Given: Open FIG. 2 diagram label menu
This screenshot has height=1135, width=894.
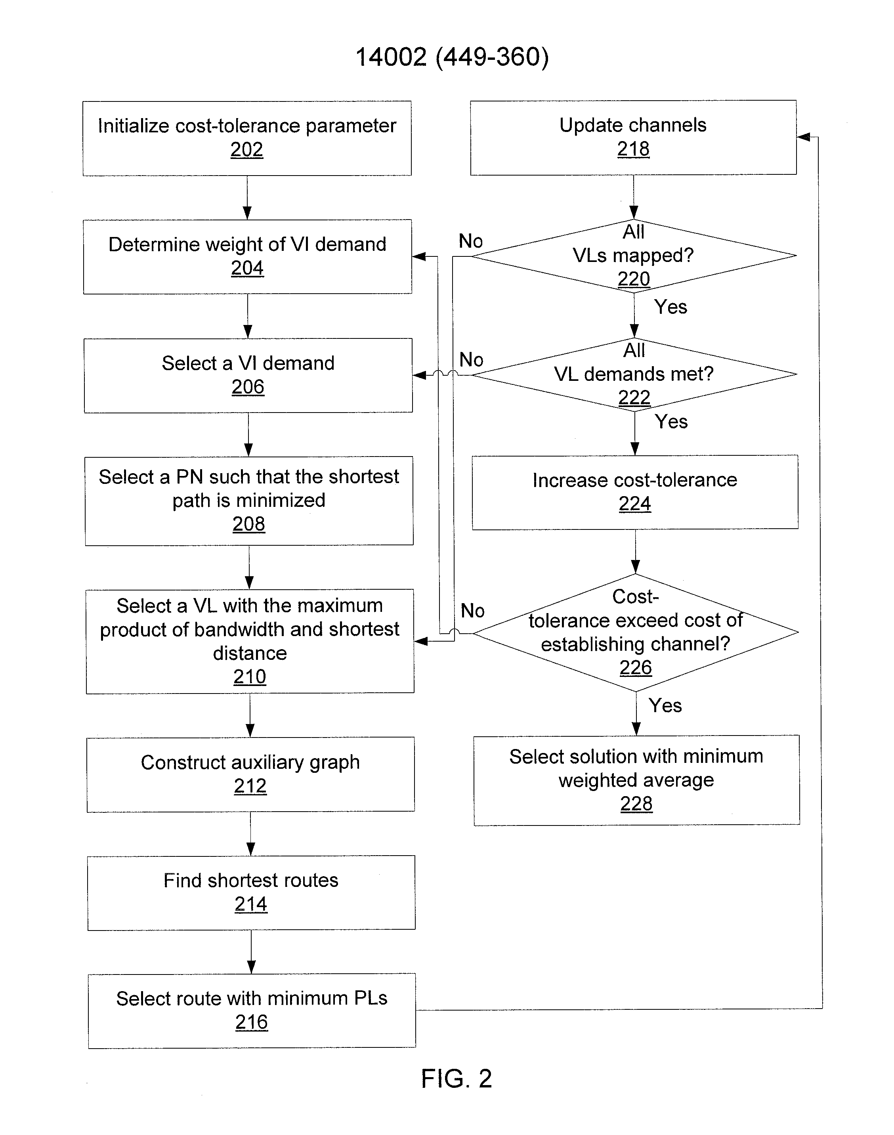Looking at the screenshot, I should [448, 1082].
